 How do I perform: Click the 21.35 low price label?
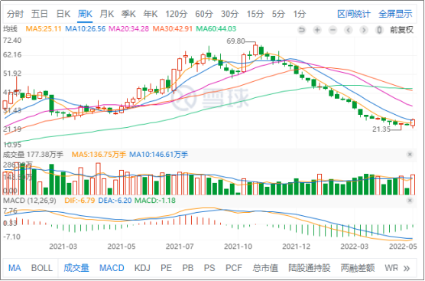381,129
